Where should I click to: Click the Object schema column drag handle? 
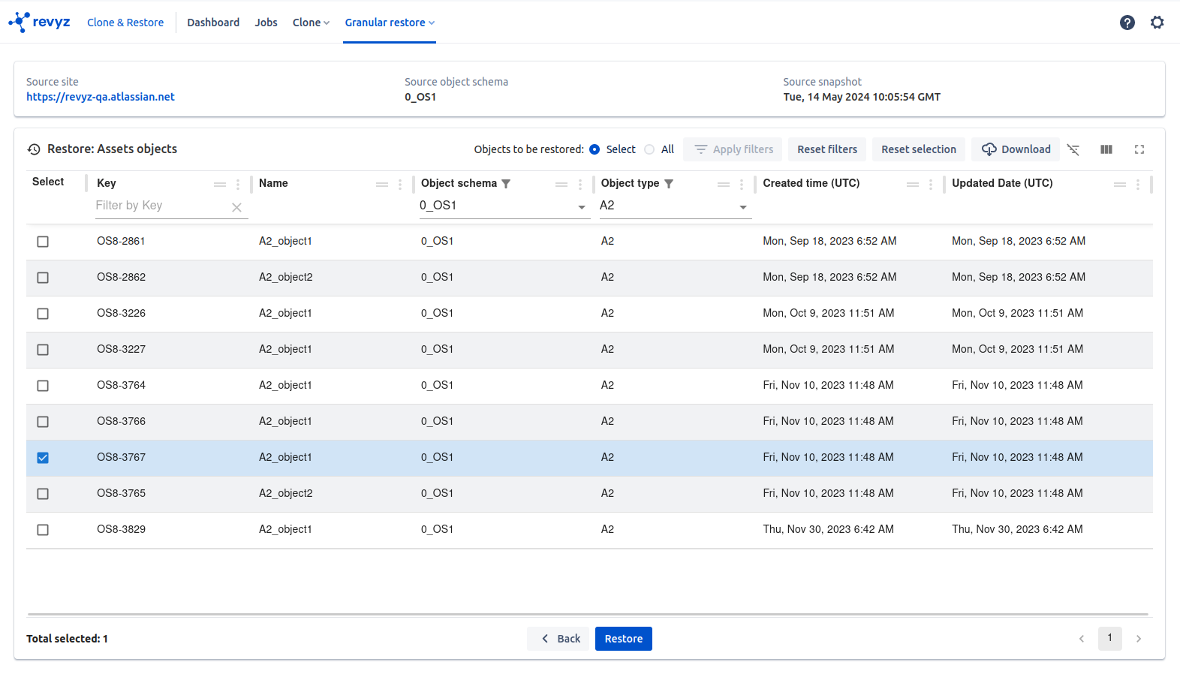click(561, 185)
